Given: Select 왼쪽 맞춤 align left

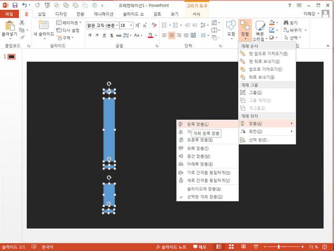Looking at the screenshot, I should (x=208, y=124).
